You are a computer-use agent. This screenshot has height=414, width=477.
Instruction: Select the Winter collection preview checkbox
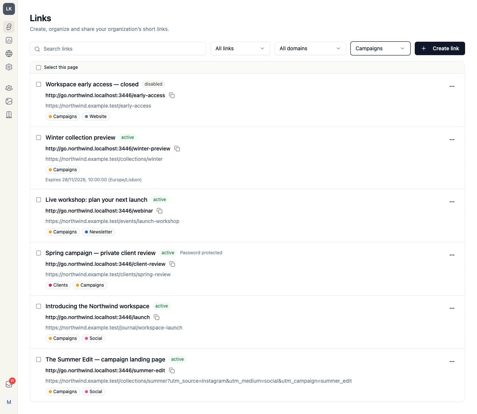[x=38, y=137]
